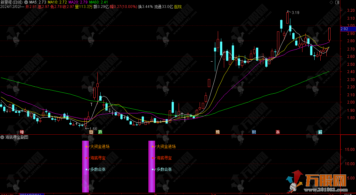Open the 回 info marker below the 1.66 low
This screenshot has height=195, width=356.
[x=91, y=132]
